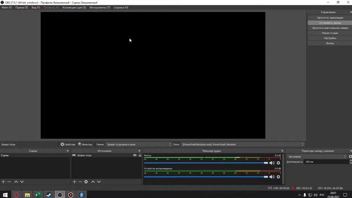The image size is (352, 198).
Task: Toggle visibility eye of Захват игры source
Action: (x=135, y=155)
